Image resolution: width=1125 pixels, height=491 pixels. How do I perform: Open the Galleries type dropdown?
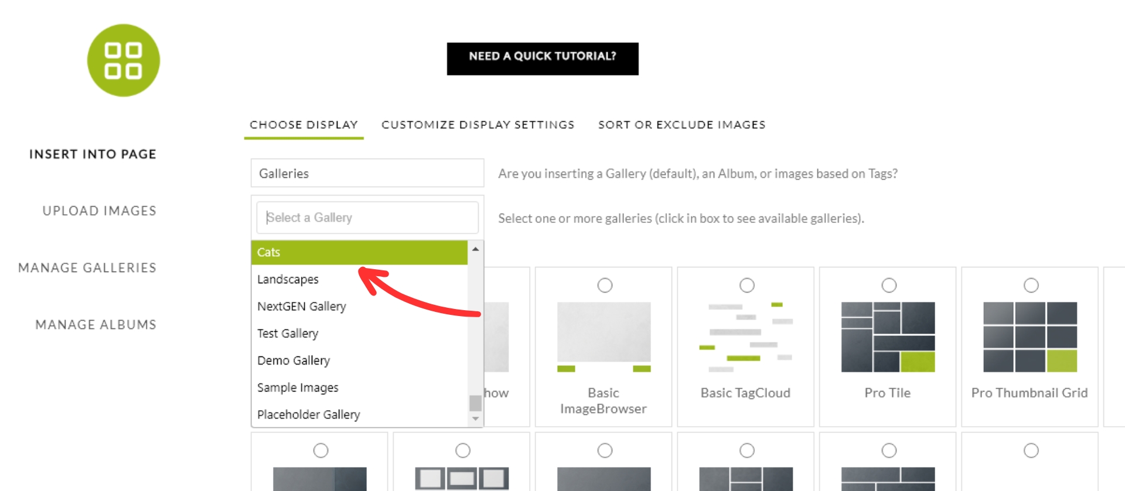367,173
